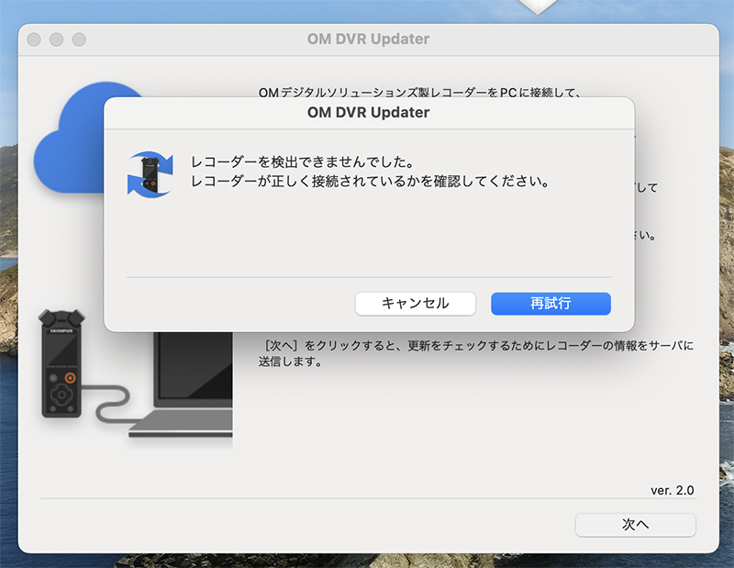Screen dimensions: 734x568
Task: Click the red close button of the main window
Action: pos(34,39)
